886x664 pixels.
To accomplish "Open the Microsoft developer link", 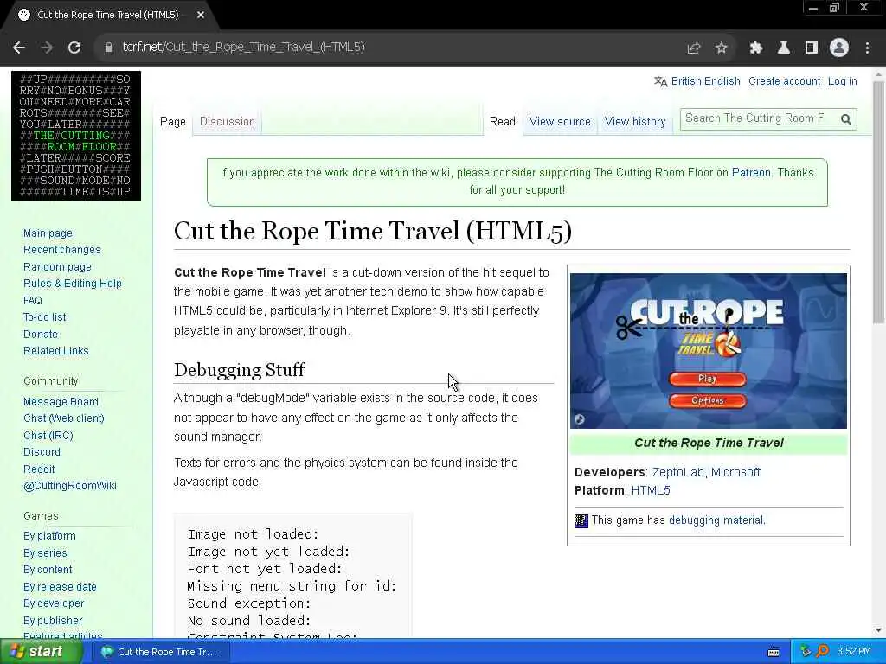I will (x=735, y=473).
